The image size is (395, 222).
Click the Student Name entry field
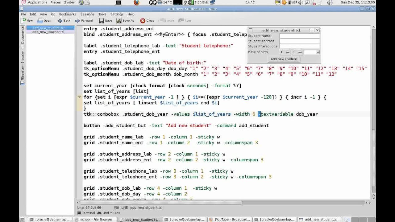coord(299,36)
